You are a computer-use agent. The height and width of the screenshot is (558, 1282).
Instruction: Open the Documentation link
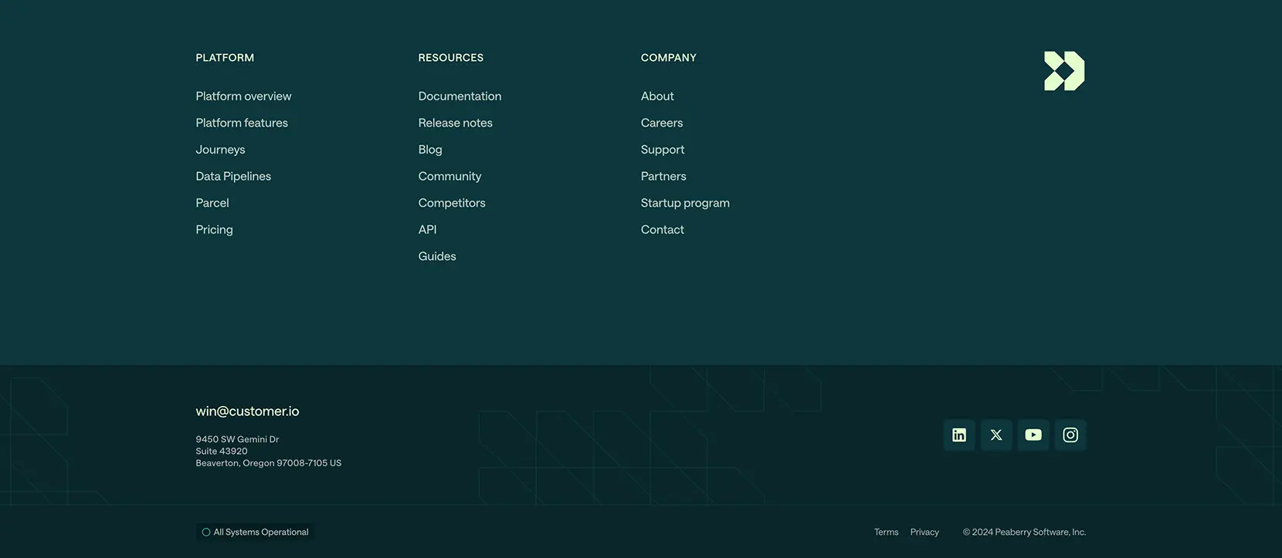460,96
